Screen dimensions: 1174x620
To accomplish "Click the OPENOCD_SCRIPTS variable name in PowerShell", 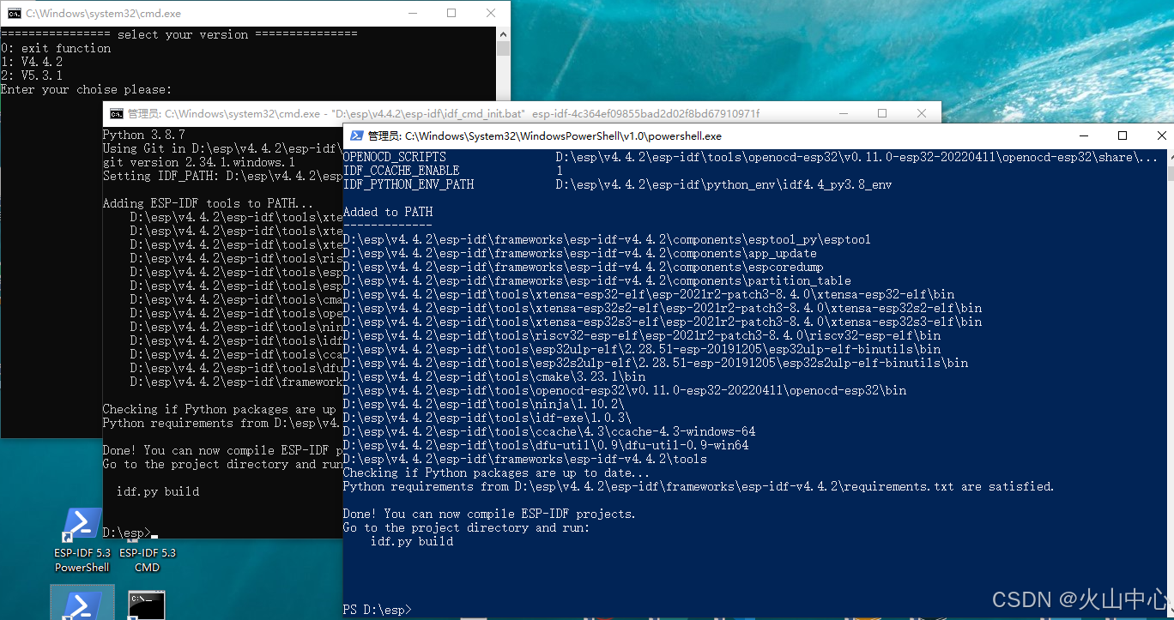I will point(395,157).
